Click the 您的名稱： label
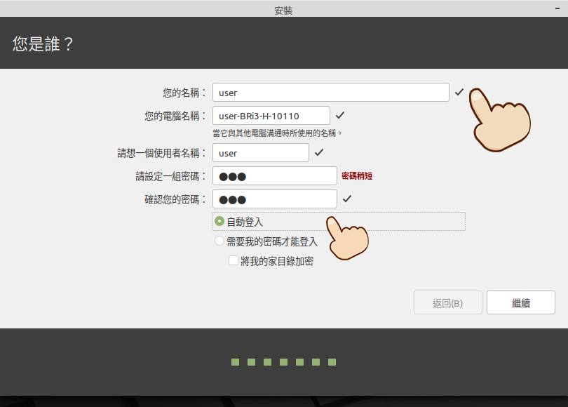The height and width of the screenshot is (407, 568). [x=184, y=93]
